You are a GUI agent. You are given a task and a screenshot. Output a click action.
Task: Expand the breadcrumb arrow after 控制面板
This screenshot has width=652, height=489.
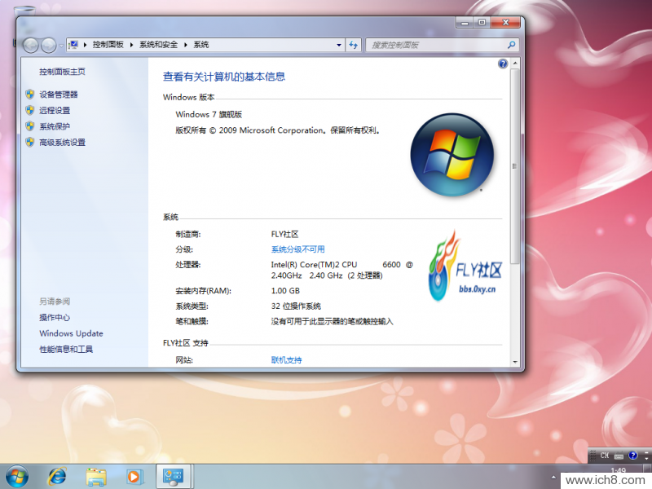click(x=132, y=45)
